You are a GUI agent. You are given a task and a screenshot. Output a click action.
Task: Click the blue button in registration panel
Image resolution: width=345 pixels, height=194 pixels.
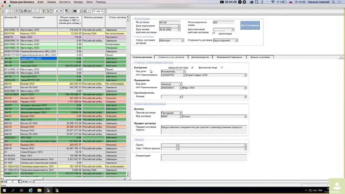(250, 25)
